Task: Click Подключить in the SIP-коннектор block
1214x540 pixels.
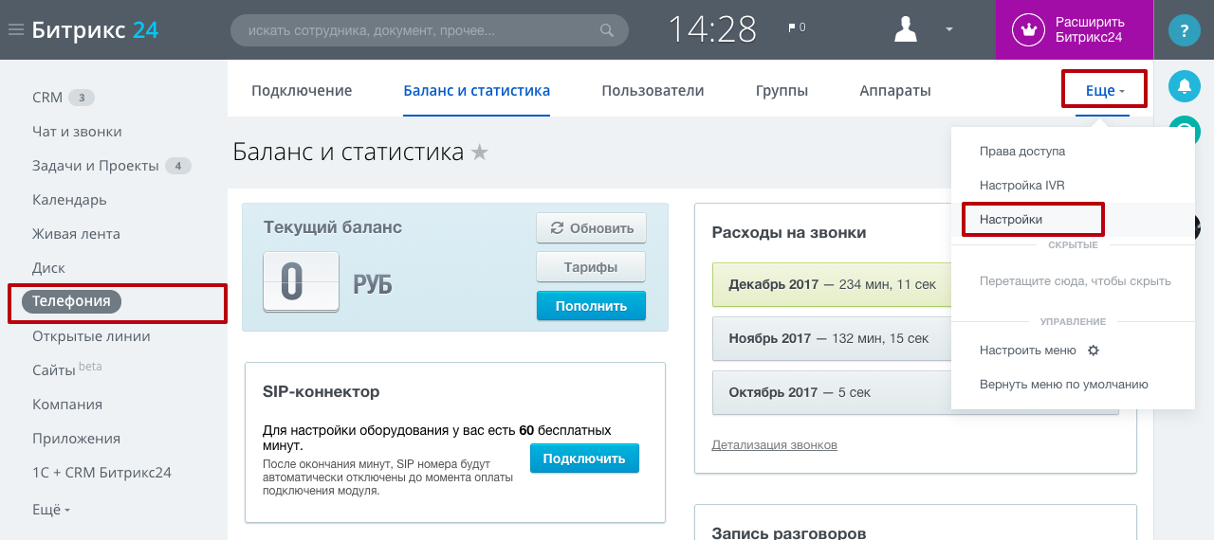Action: pos(584,459)
